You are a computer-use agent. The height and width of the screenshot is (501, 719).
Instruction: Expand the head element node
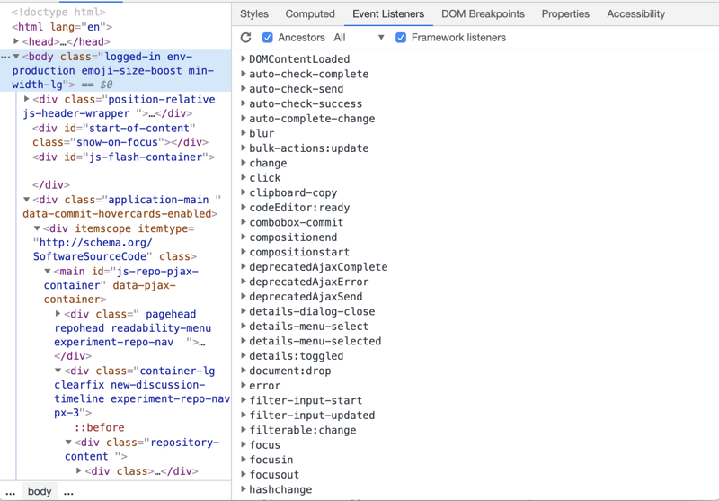coord(16,41)
